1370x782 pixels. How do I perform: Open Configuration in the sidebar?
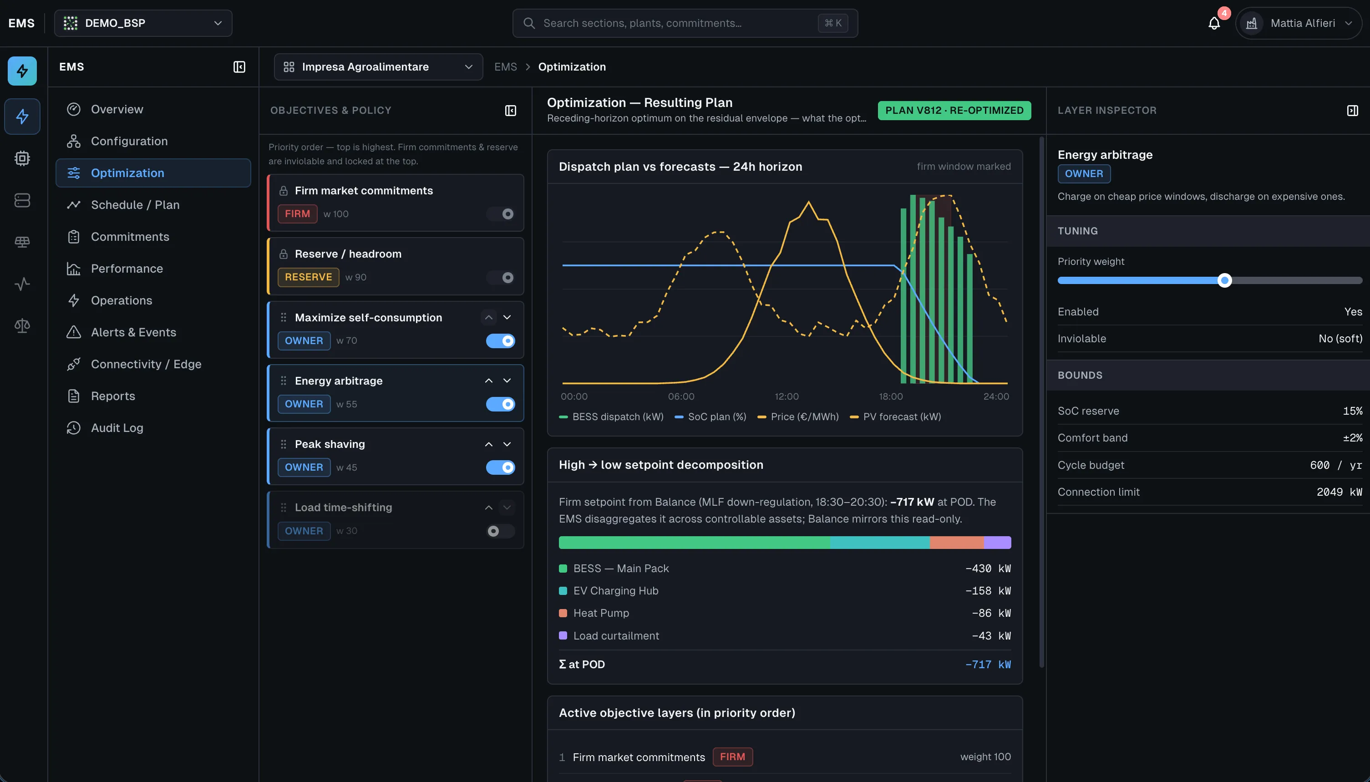[x=153, y=141]
